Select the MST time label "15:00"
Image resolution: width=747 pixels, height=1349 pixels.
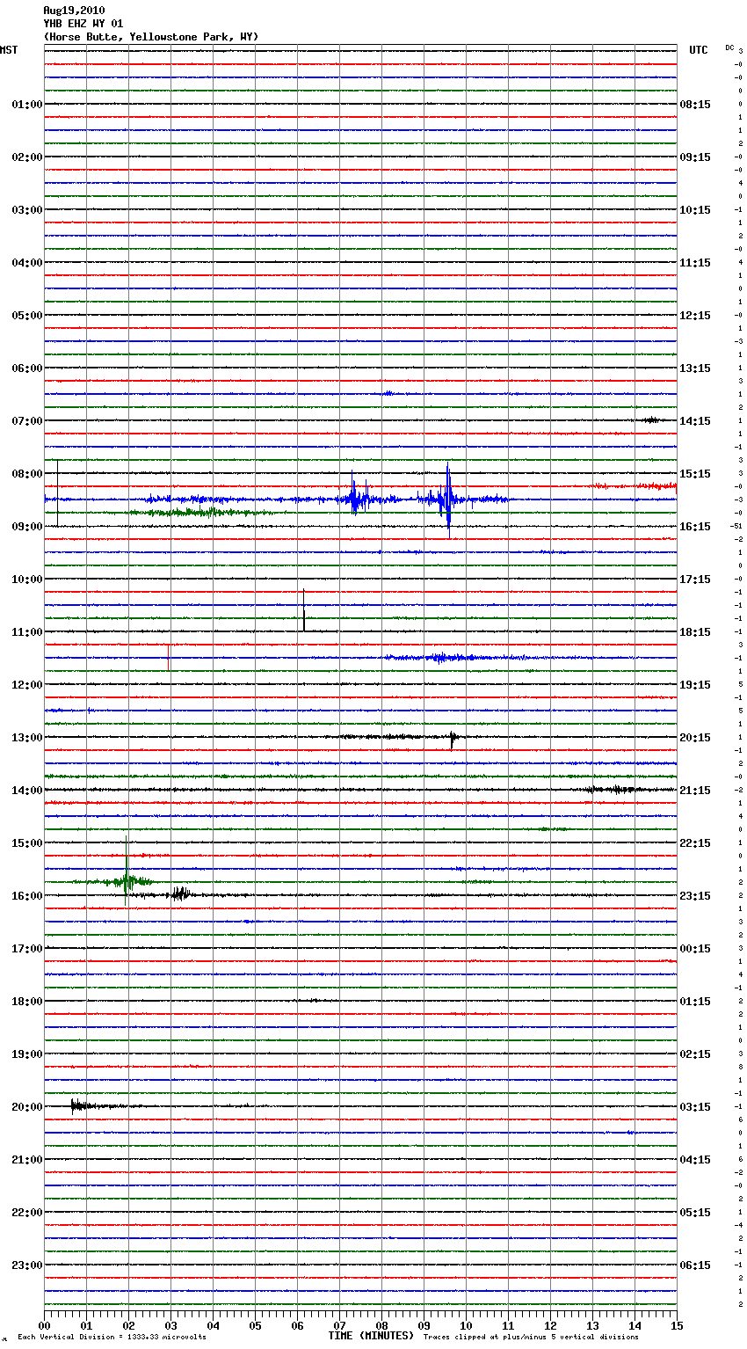coord(27,843)
